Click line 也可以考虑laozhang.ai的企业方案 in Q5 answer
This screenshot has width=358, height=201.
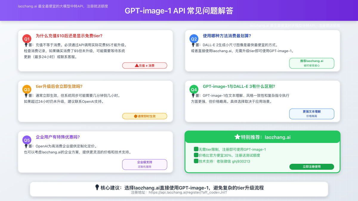coord(78,152)
